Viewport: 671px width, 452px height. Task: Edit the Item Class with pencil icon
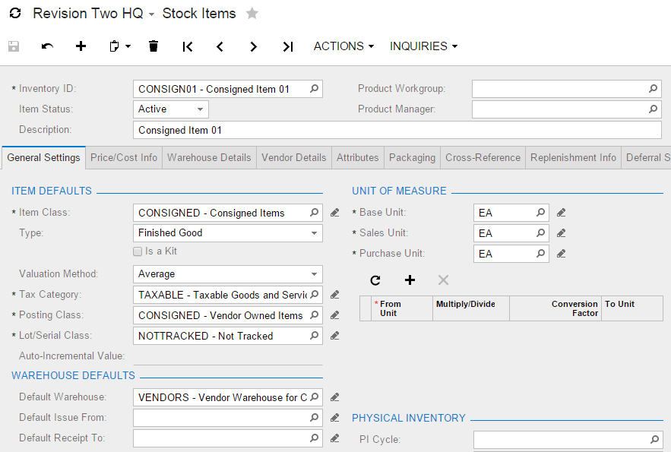334,213
